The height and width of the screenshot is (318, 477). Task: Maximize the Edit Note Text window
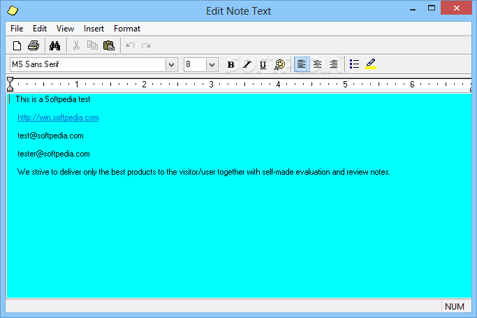tap(432, 8)
